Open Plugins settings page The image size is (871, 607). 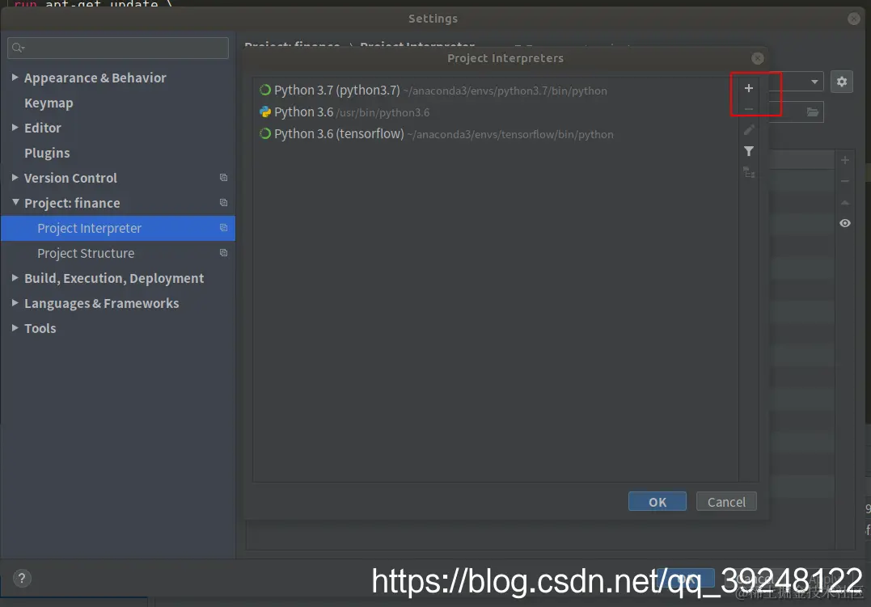click(x=47, y=153)
